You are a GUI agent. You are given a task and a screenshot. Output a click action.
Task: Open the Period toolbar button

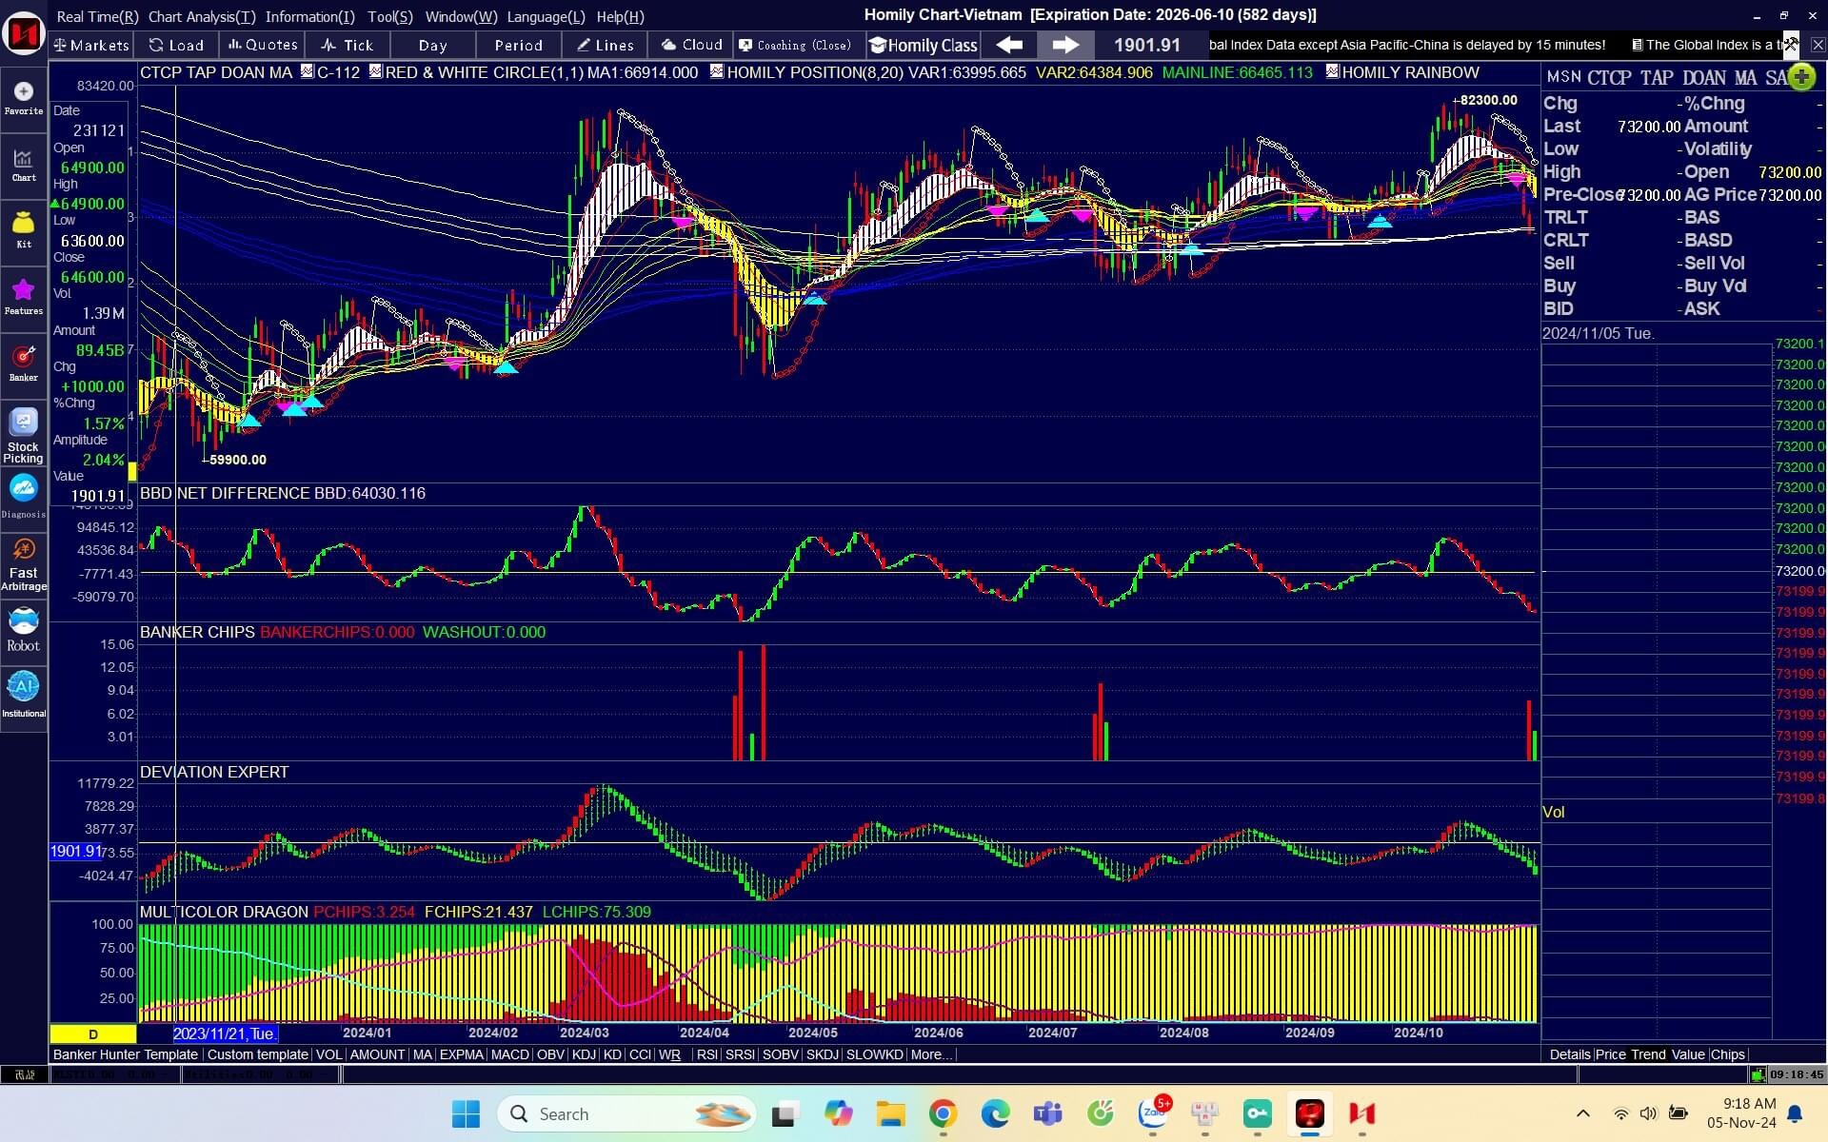tap(518, 45)
